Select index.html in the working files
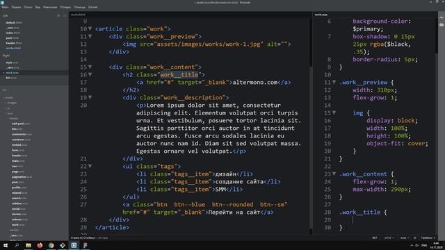 point(13,33)
